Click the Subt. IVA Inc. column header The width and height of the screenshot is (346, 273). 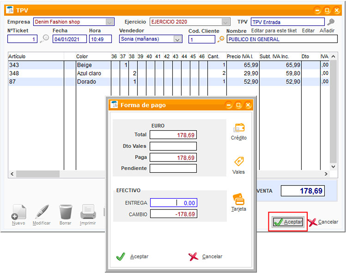280,56
